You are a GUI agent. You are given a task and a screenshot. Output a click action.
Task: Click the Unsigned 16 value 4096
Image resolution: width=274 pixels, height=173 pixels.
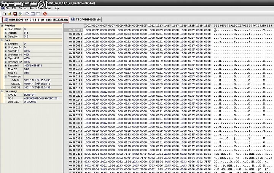pos(27,55)
